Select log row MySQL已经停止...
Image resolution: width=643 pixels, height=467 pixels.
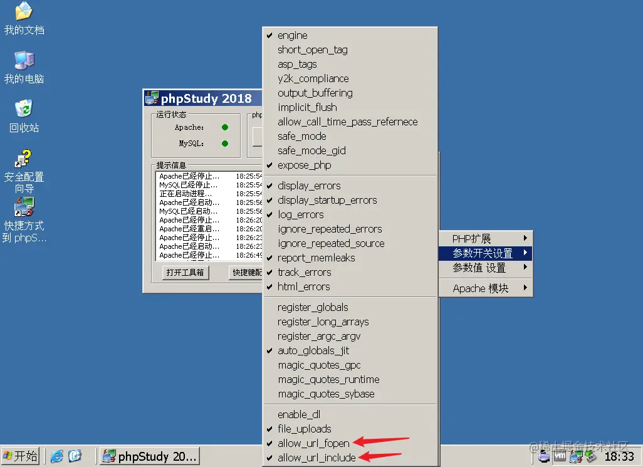(210, 185)
